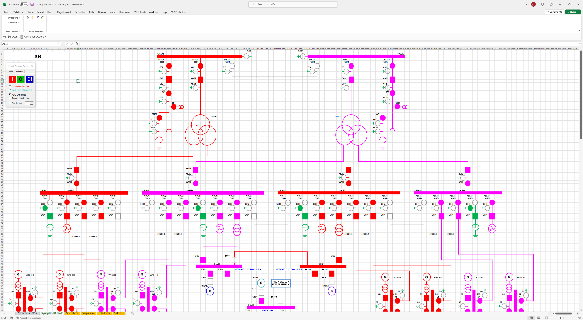Click the pen coming-soon icon in title bar

tap(551, 5)
